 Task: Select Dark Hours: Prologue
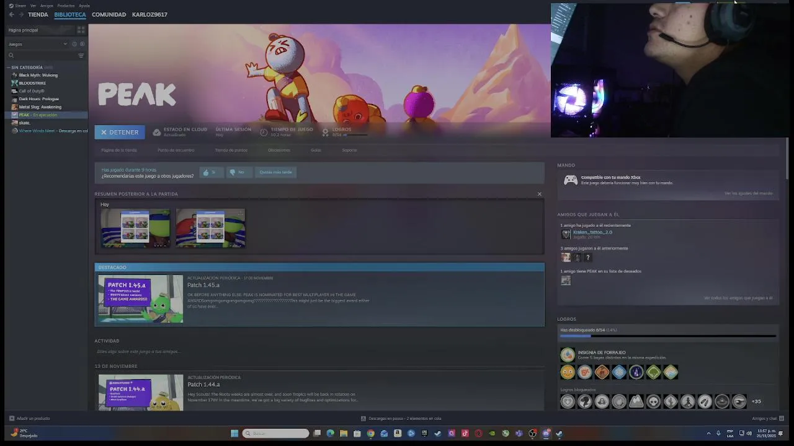click(x=38, y=99)
